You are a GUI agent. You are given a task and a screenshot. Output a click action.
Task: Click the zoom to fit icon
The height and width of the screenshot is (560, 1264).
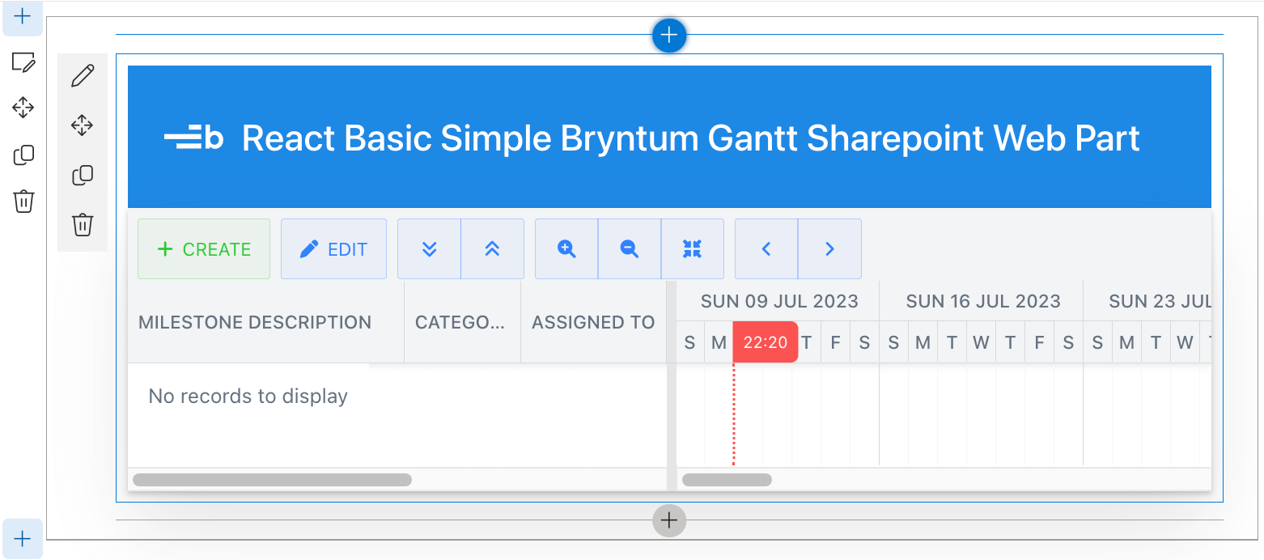point(693,249)
